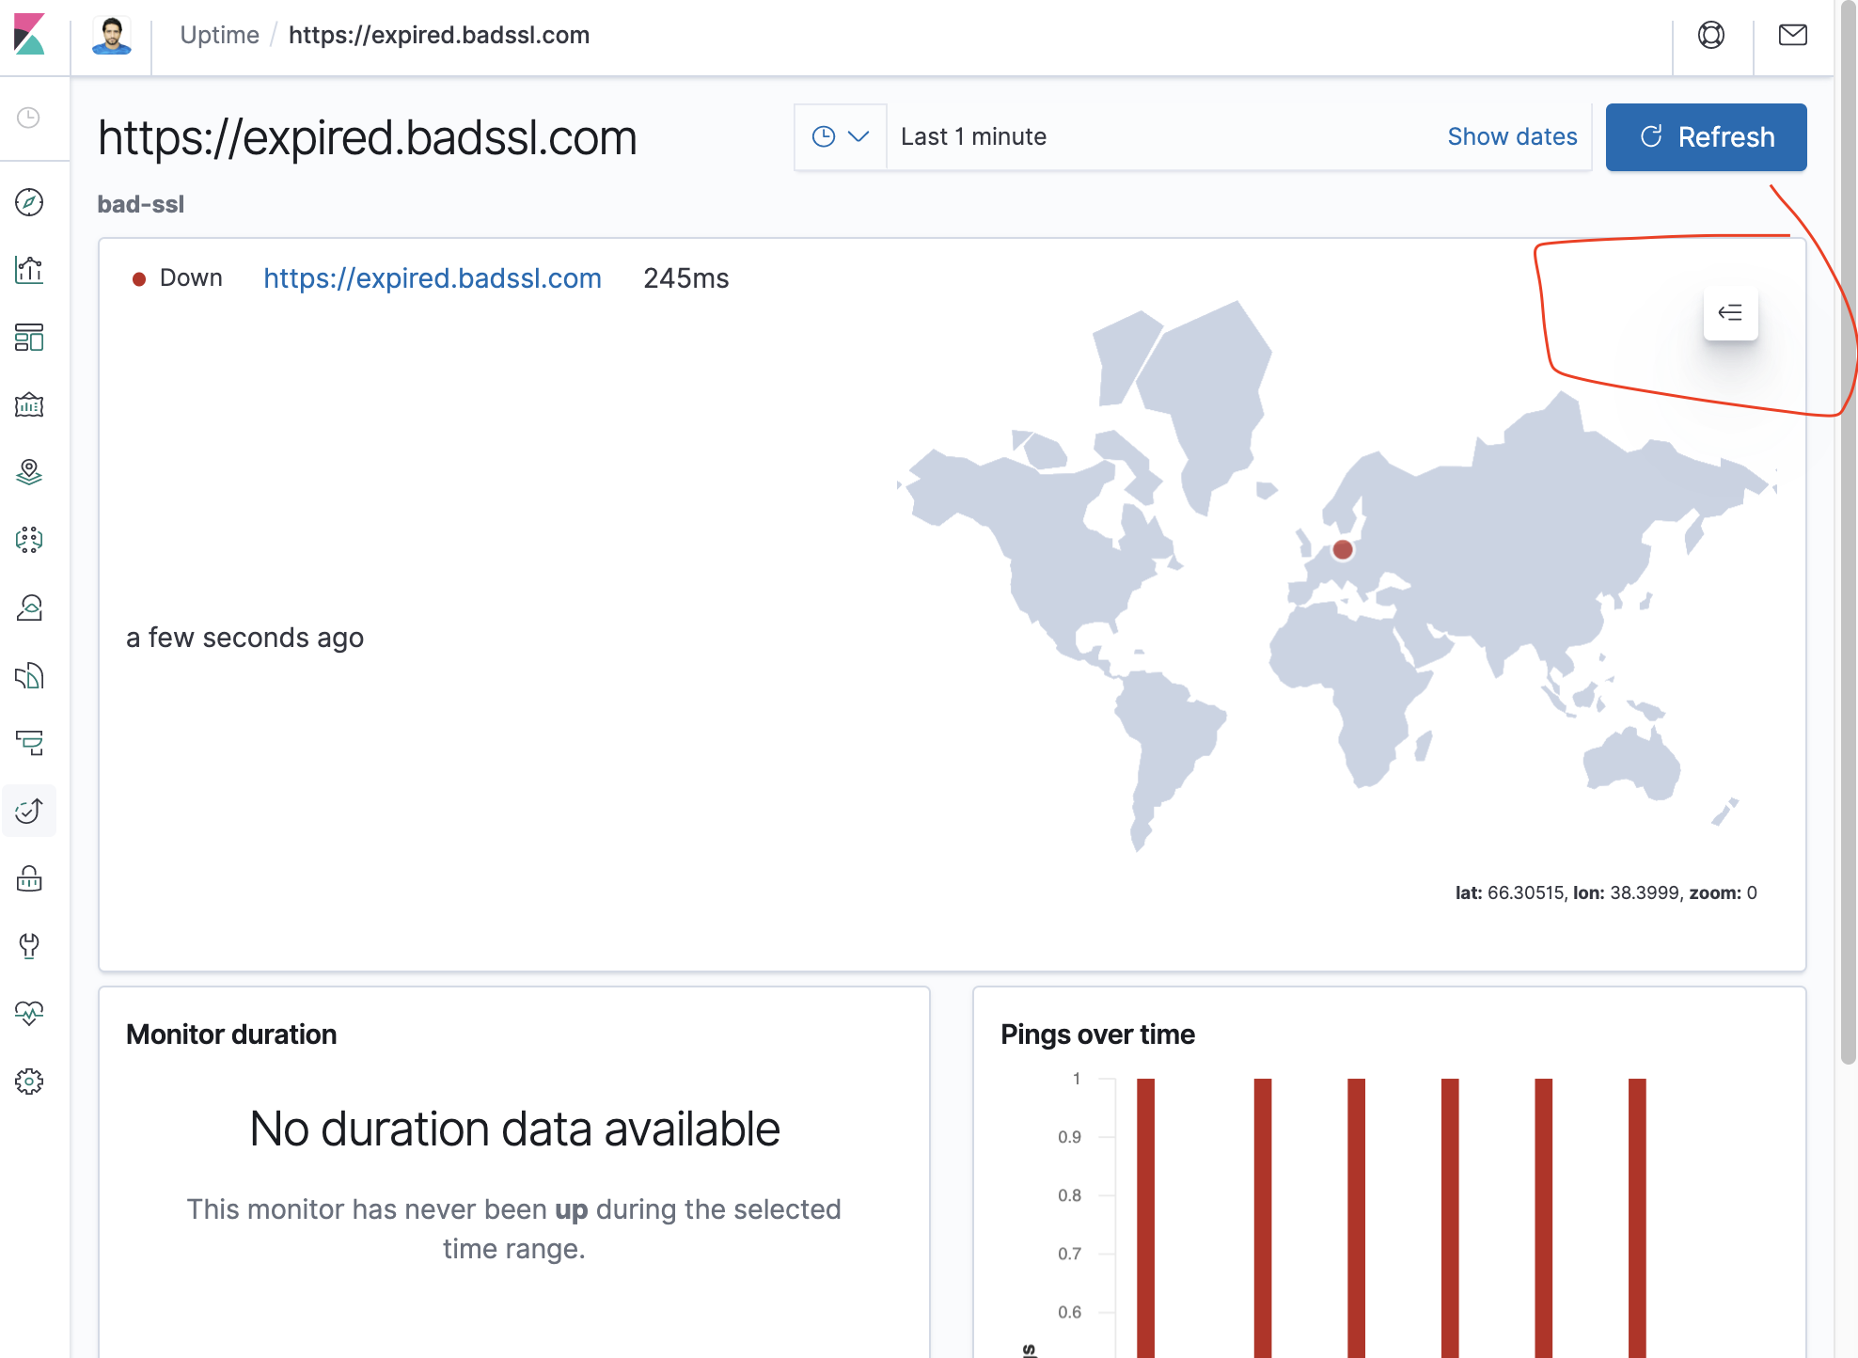Screen dimensions: 1858x1358
Task: Click the red location marker on the map
Action: click(x=1343, y=550)
